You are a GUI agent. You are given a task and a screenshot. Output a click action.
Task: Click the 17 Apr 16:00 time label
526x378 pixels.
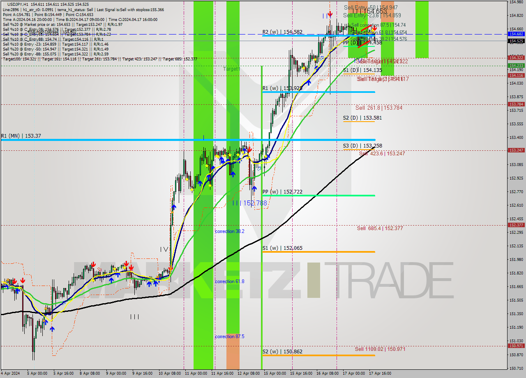point(381,373)
